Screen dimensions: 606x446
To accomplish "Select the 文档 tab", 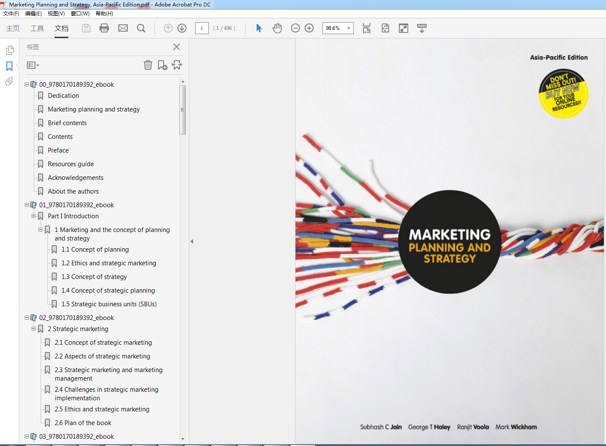I will [x=61, y=28].
